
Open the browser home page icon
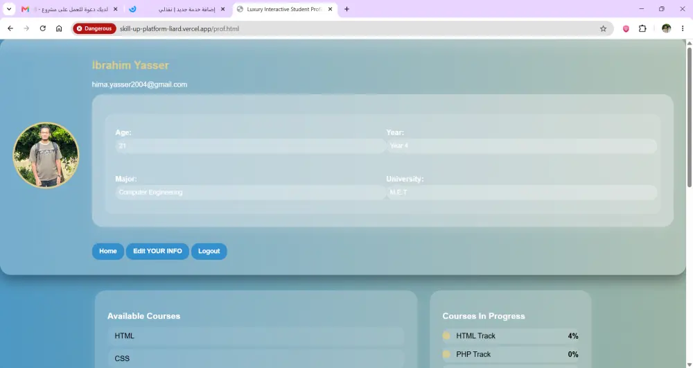coord(59,28)
